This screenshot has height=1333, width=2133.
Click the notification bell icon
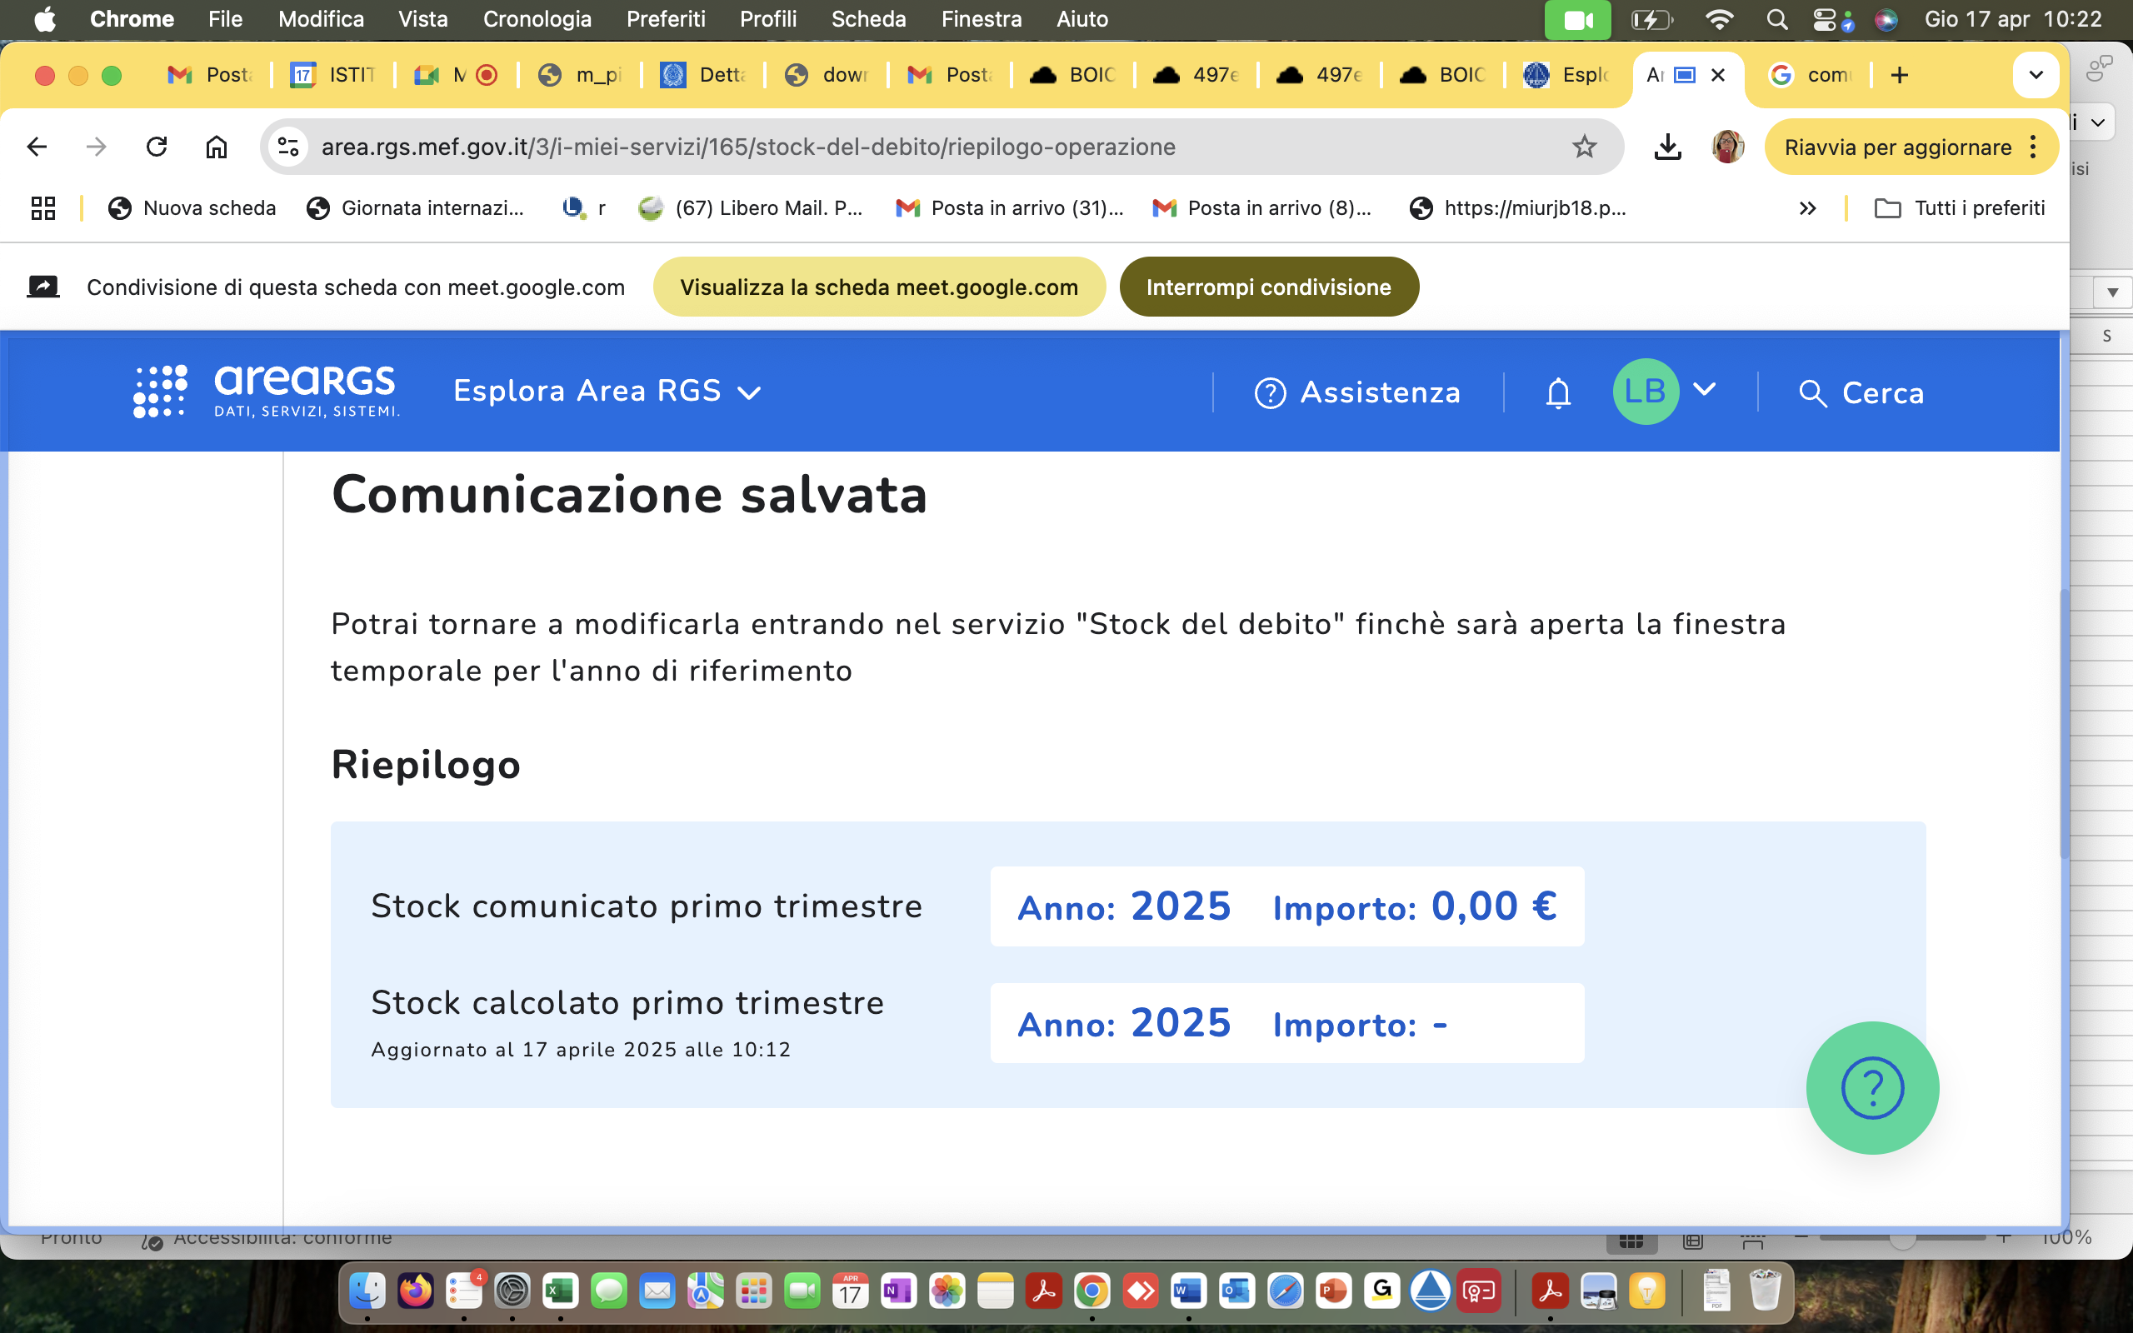pos(1557,392)
